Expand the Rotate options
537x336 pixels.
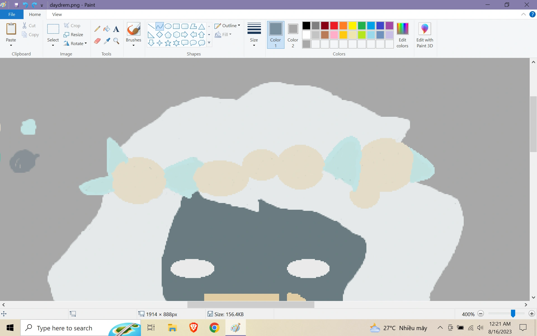[76, 43]
